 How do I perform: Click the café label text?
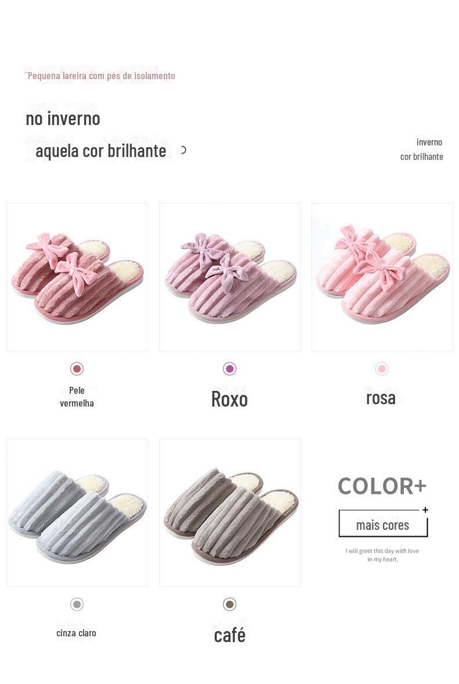229,635
